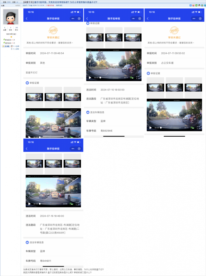Toggle green switch on the bottom-left video player
This screenshot has height=276, width=206.
point(71,204)
